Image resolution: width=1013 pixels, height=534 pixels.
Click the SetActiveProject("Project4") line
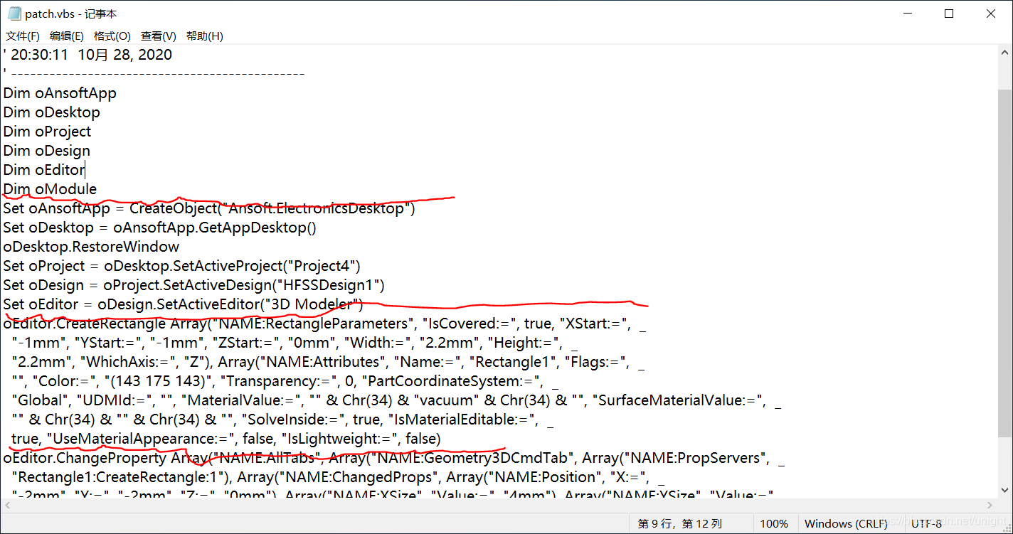click(x=182, y=266)
